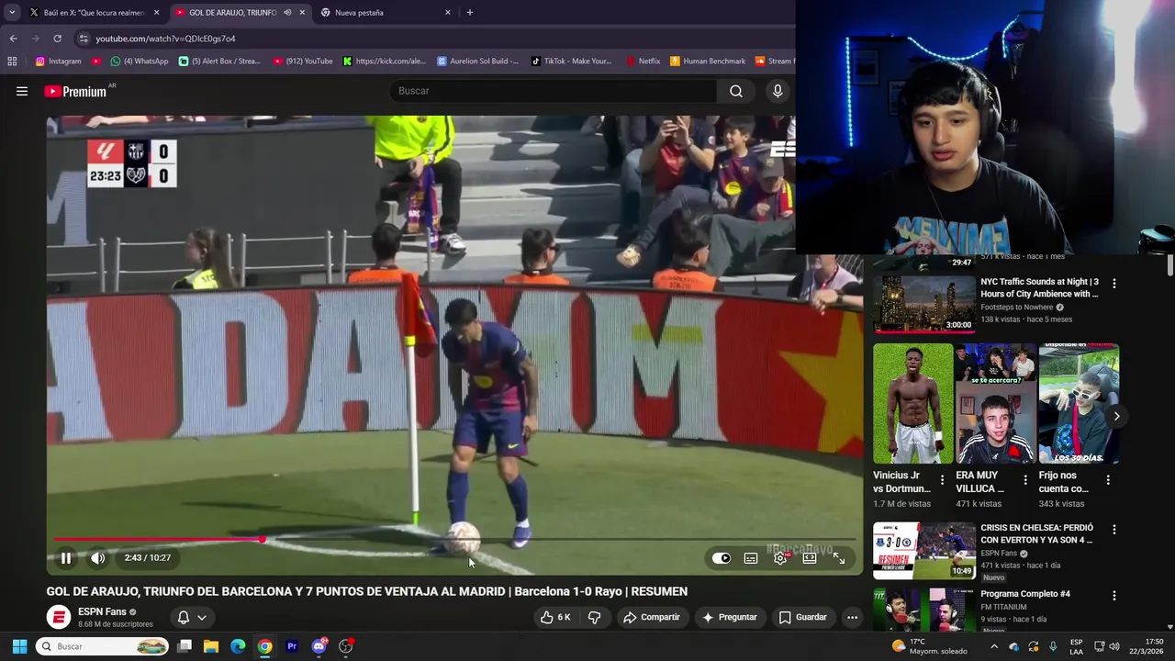Open options for Programa Completo #4 video
The image size is (1175, 661).
click(x=1114, y=596)
